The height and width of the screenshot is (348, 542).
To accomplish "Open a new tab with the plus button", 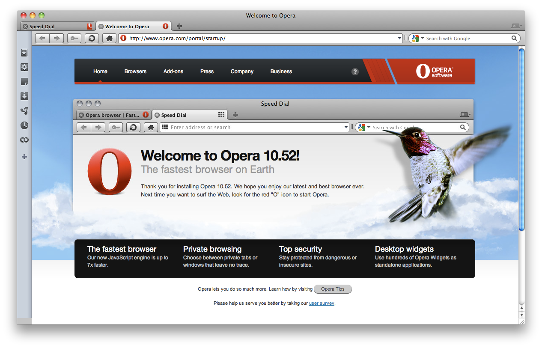I will [179, 26].
